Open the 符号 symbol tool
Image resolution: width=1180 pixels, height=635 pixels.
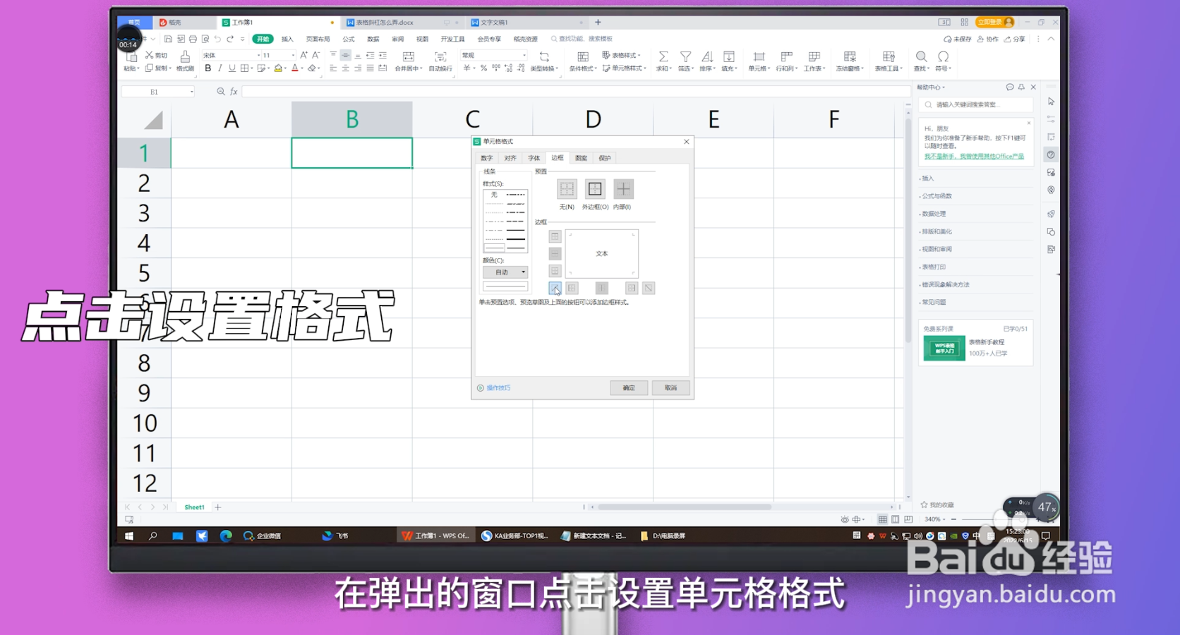pyautogui.click(x=943, y=61)
